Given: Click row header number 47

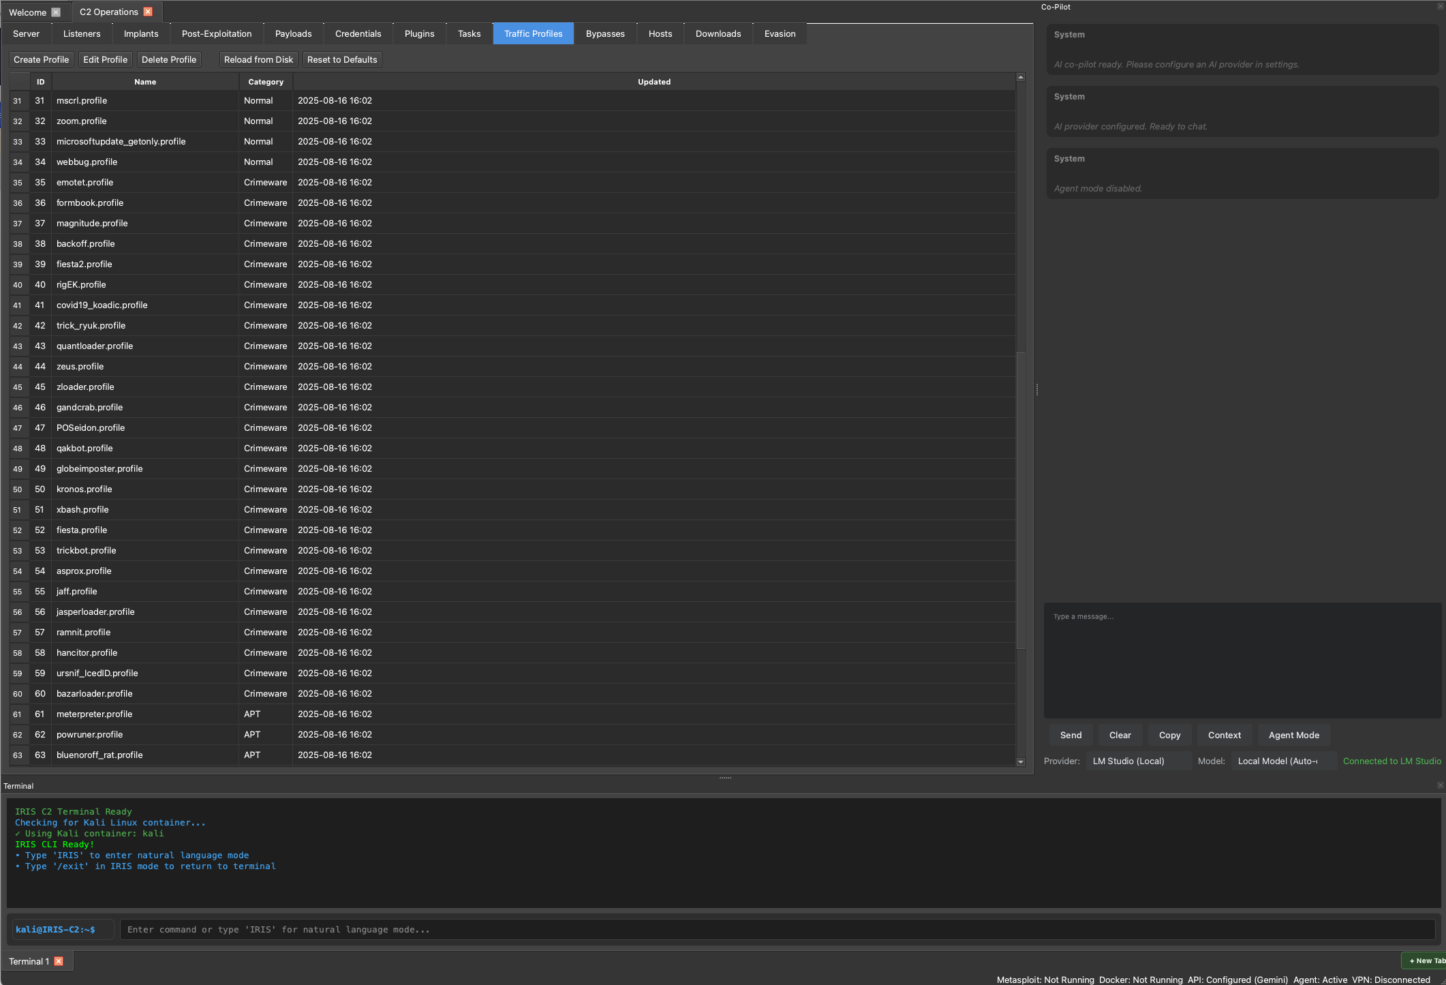Looking at the screenshot, I should coord(18,427).
